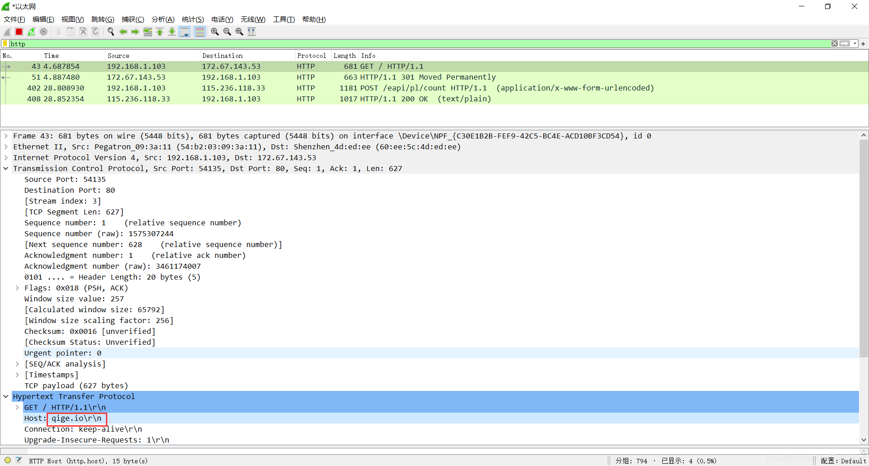Sort packets by Time column
Screen dimensions: 869x466
(x=73, y=56)
